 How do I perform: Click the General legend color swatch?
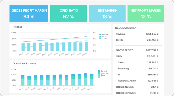(x=99, y=71)
